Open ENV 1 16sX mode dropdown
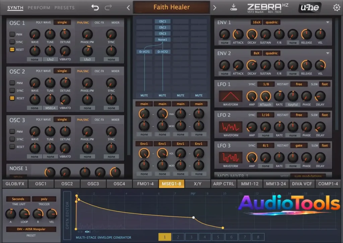 pos(256,22)
